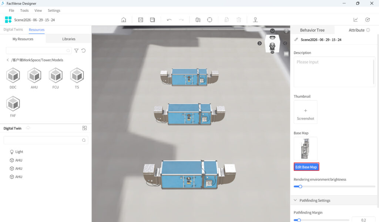Click the place-to-ground anchor icon
The height and width of the screenshot is (222, 379).
point(255,20)
